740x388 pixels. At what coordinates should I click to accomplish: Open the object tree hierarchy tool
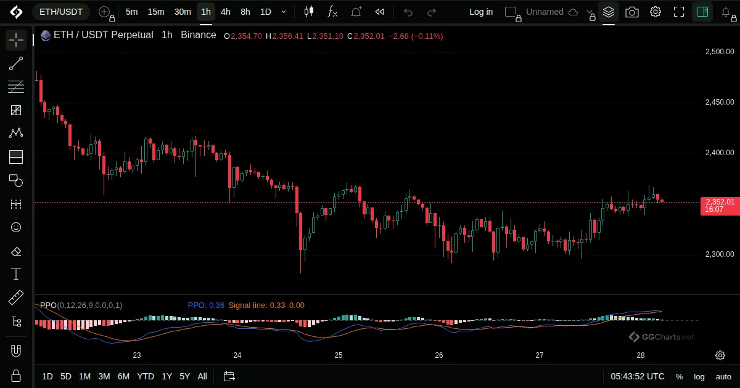16,321
